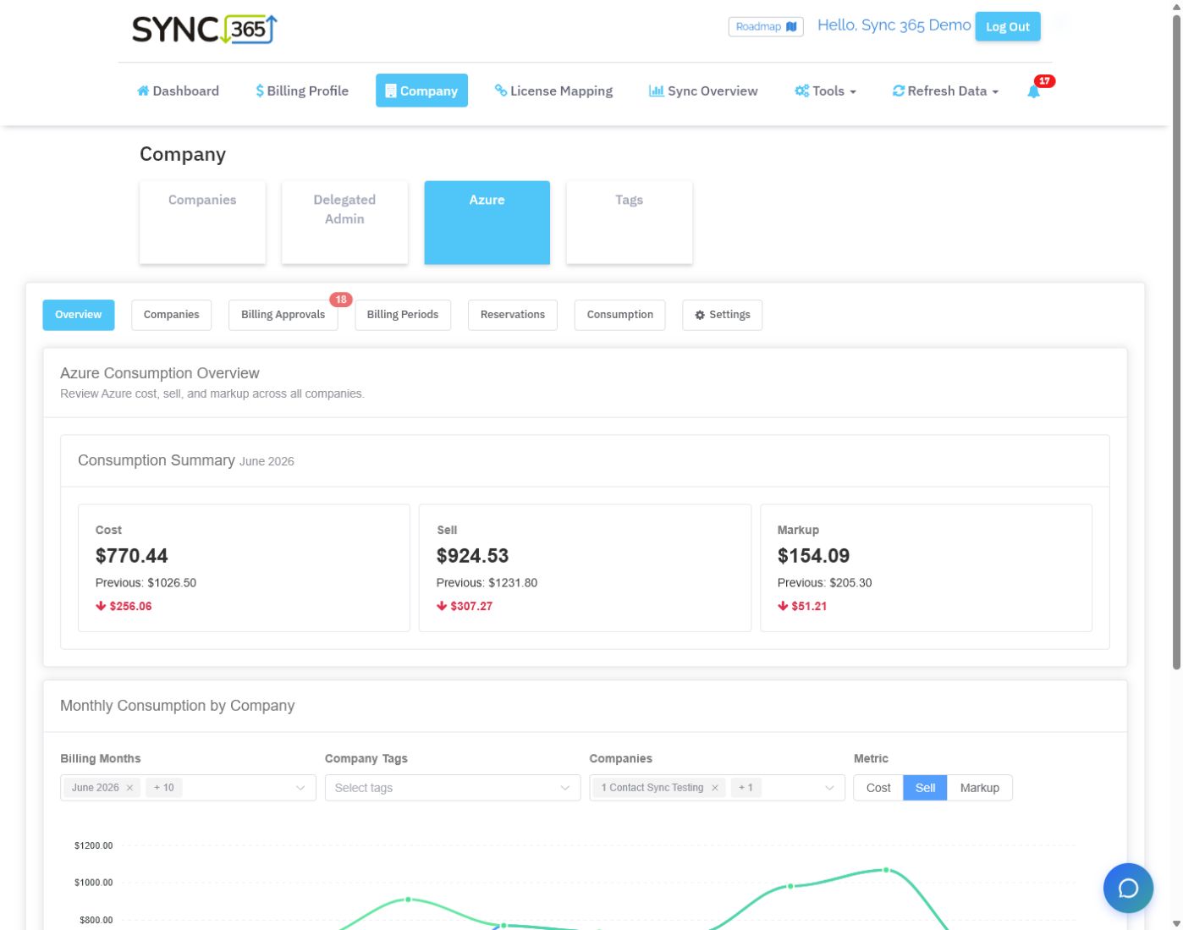Screen dimensions: 1183x930
Task: Click the 18 badge on Billing Approvals
Action: point(341,300)
